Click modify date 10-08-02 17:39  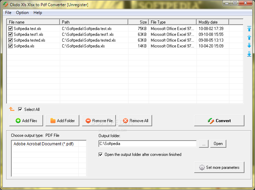[x=211, y=29]
